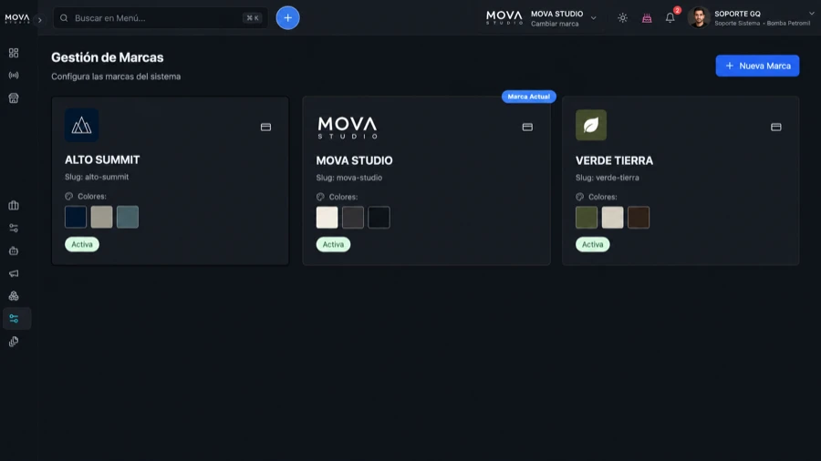Click the ⌘K shortcut hint in search
This screenshot has width=821, height=461.
[x=253, y=18]
